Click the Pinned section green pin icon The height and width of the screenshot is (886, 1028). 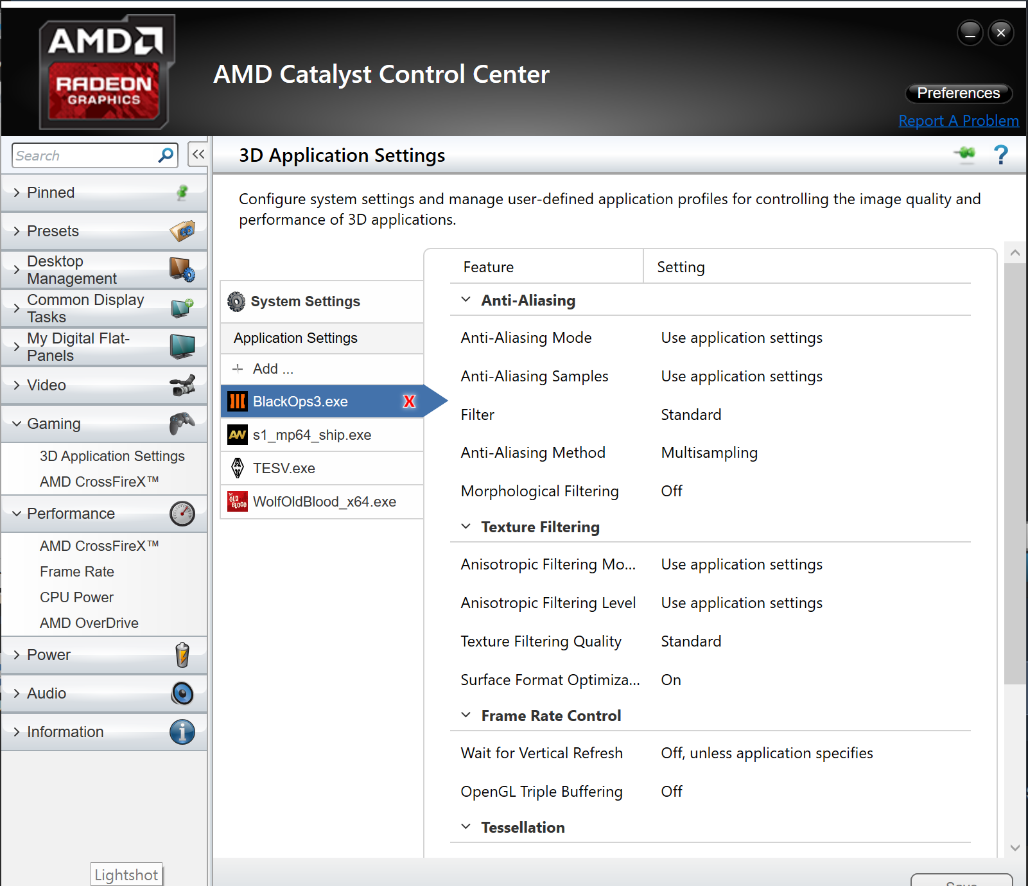(182, 192)
